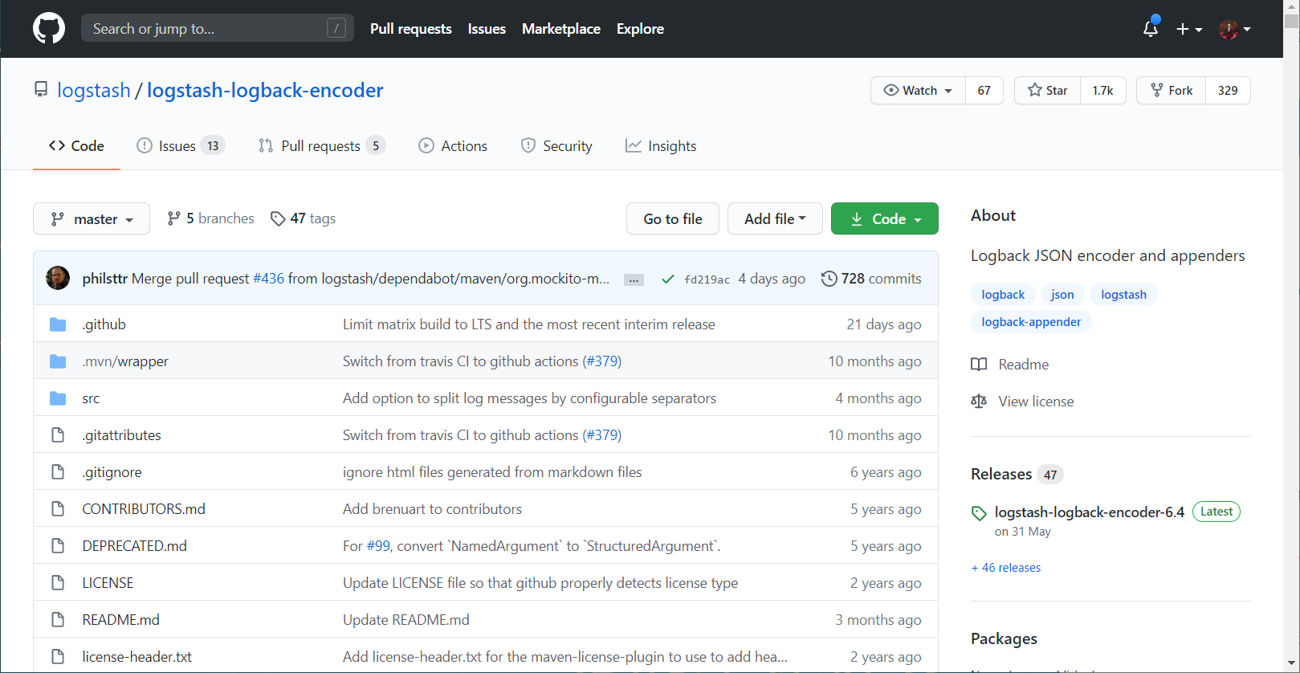The image size is (1300, 673).
Task: Select the logback topic tag
Action: pos(1003,295)
